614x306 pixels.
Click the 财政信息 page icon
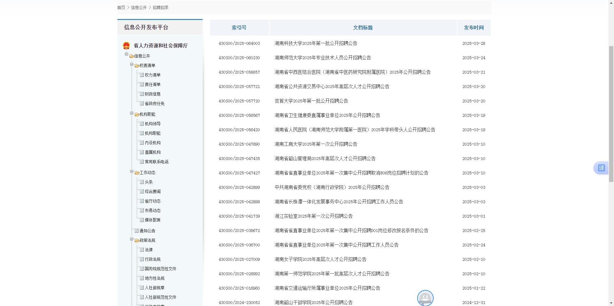[141, 94]
